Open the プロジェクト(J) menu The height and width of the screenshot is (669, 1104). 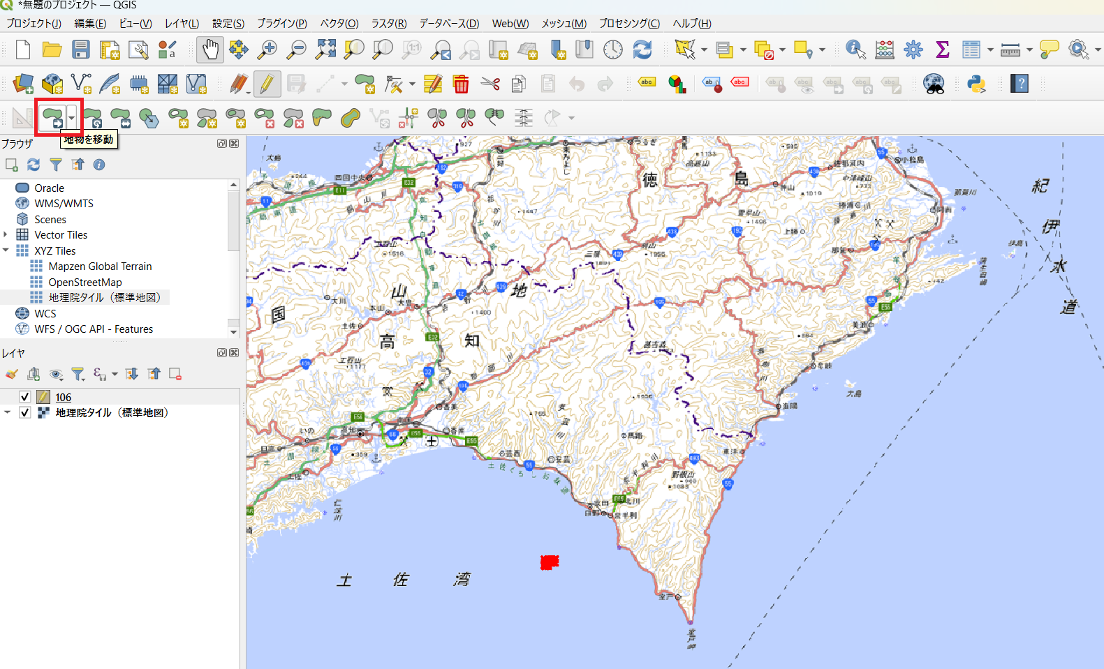34,23
